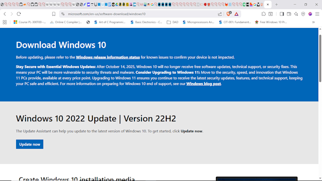Open Course PL-300T00 bookmark
322x181 pixels.
(29, 22)
